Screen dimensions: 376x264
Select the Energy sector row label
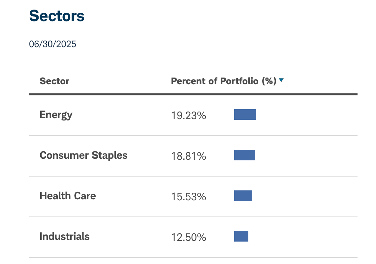tap(56, 115)
